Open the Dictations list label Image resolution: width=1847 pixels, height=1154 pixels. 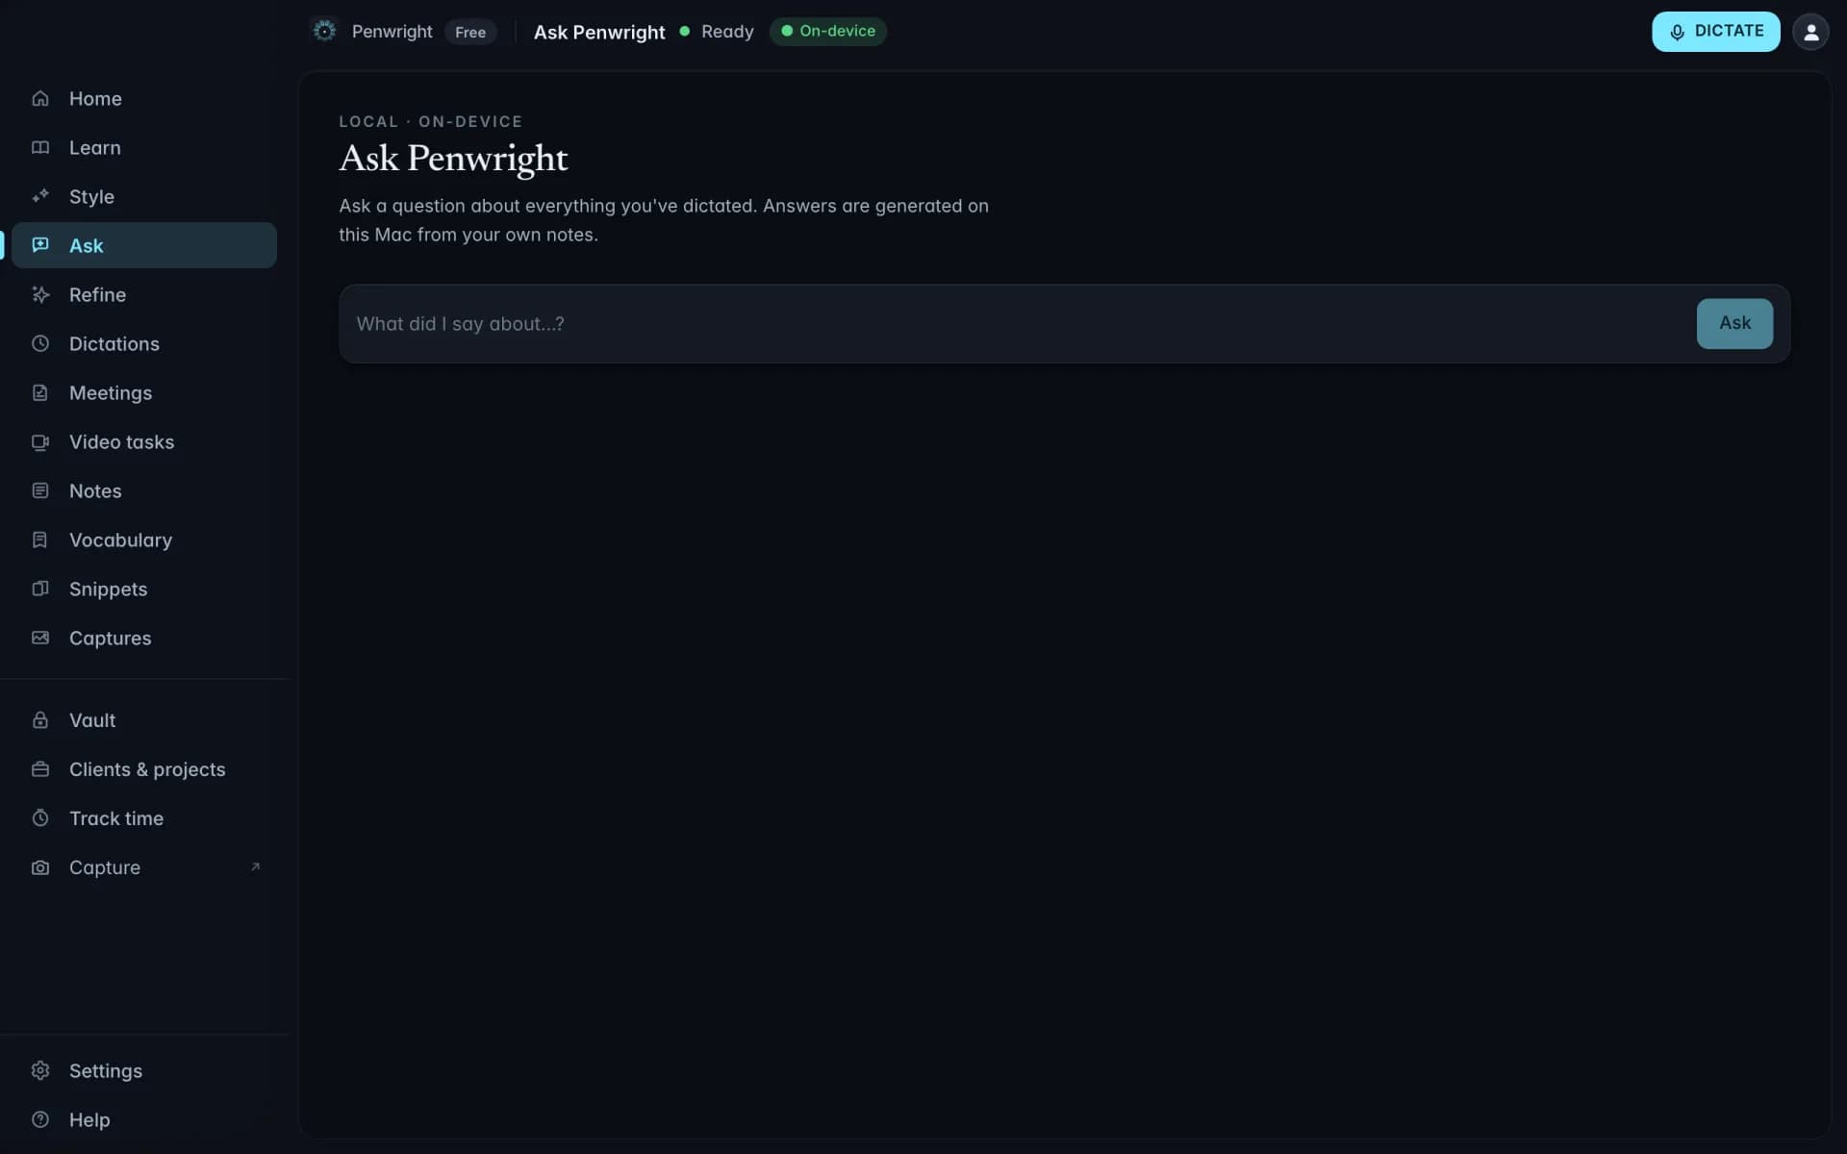pos(114,343)
